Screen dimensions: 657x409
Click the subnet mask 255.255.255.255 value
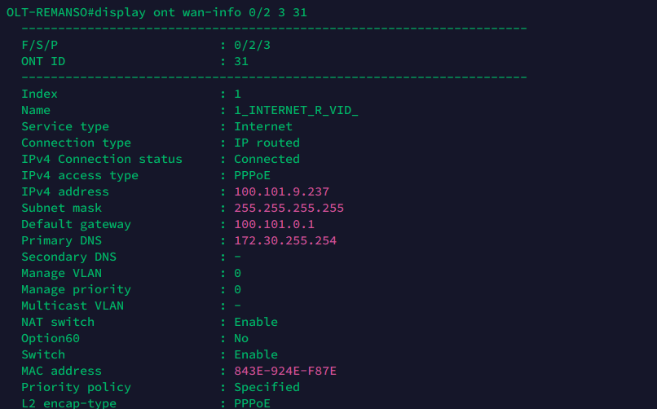point(289,208)
